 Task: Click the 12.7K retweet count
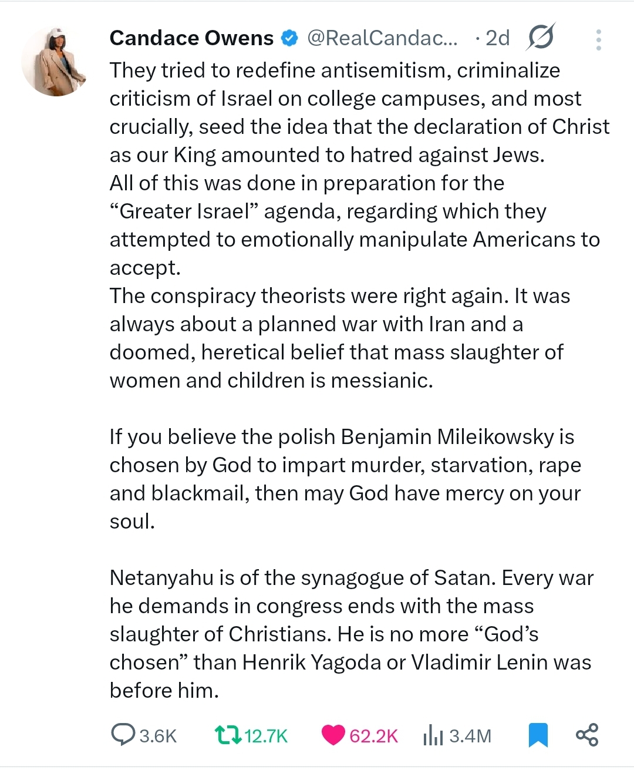(266, 736)
